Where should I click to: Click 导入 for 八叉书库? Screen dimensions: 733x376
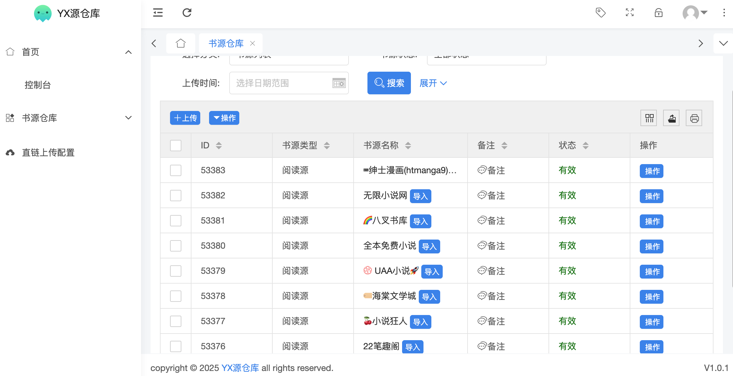421,221
